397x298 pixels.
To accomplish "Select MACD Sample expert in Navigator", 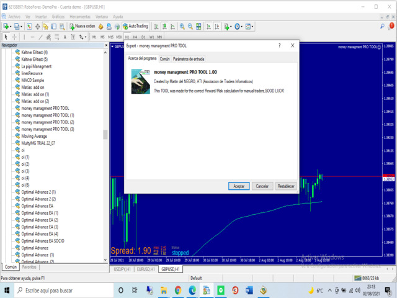I will (x=33, y=80).
